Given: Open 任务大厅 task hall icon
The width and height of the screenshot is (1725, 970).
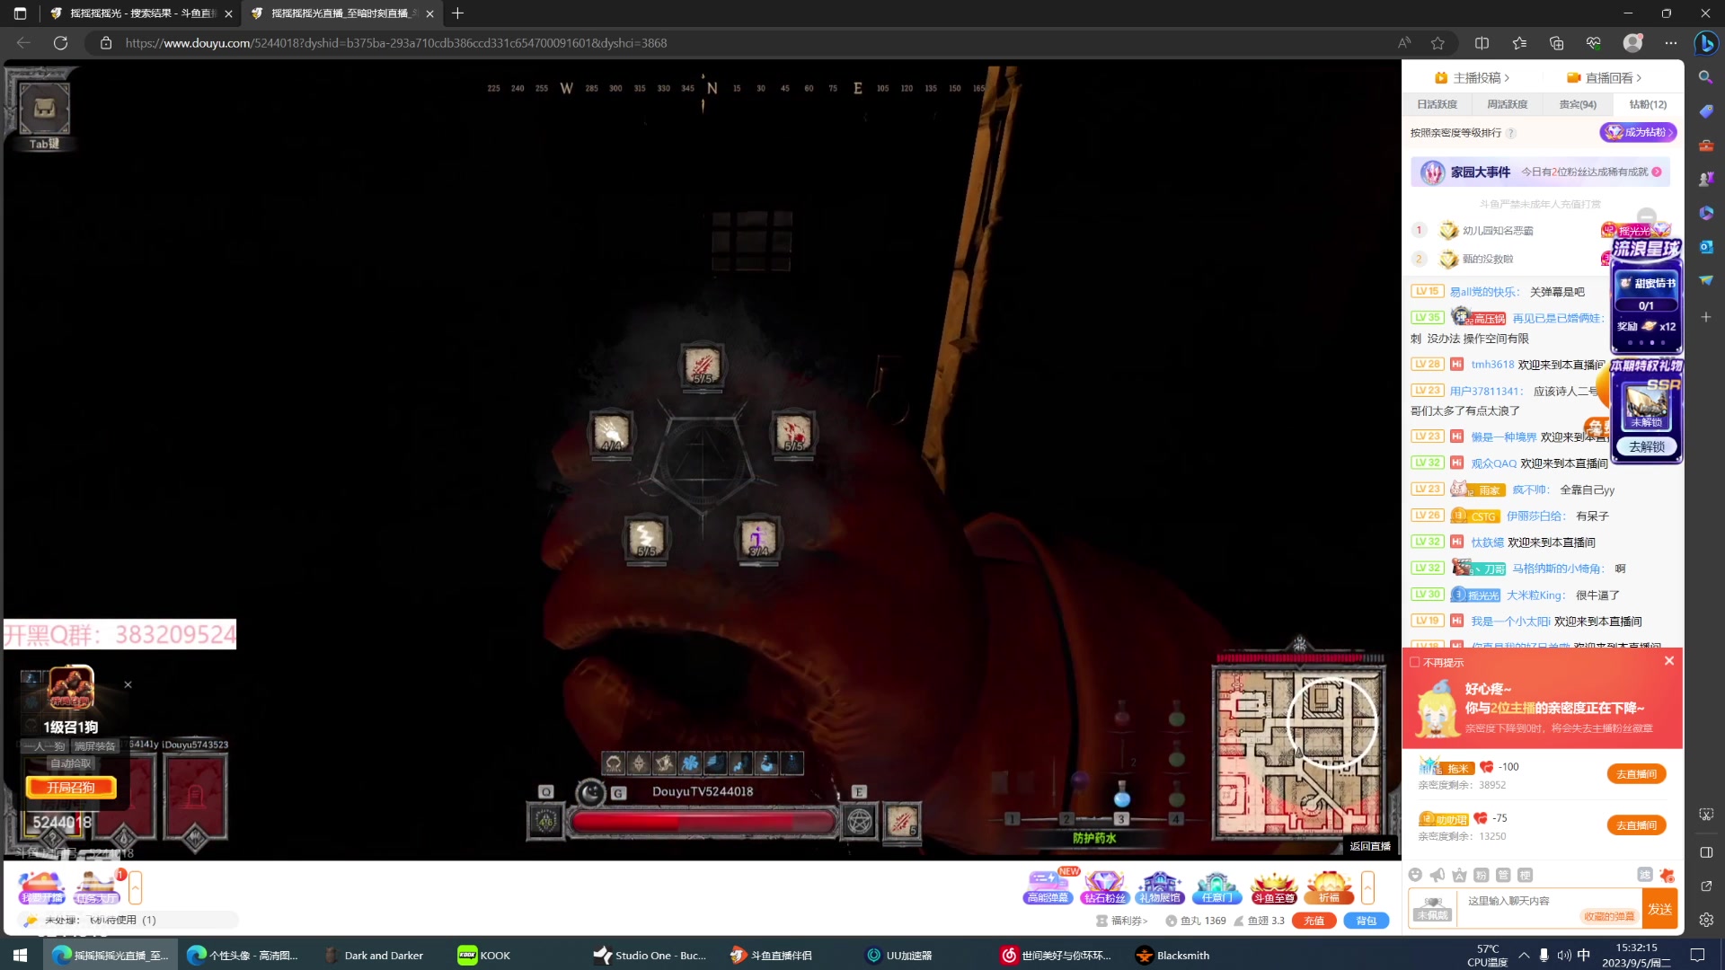Looking at the screenshot, I should (x=97, y=887).
